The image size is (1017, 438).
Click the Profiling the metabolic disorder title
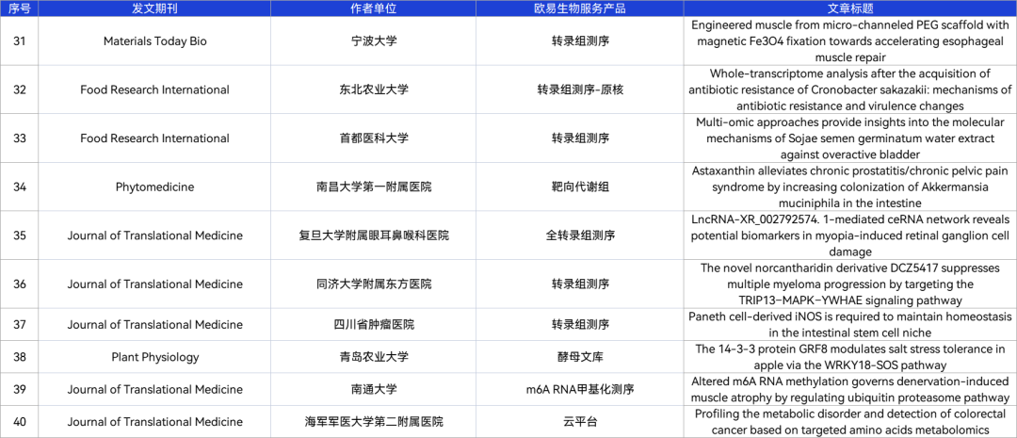pyautogui.click(x=850, y=422)
